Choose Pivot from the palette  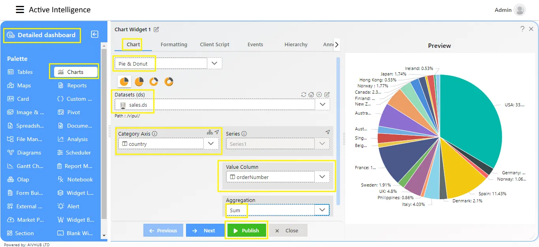click(x=69, y=112)
